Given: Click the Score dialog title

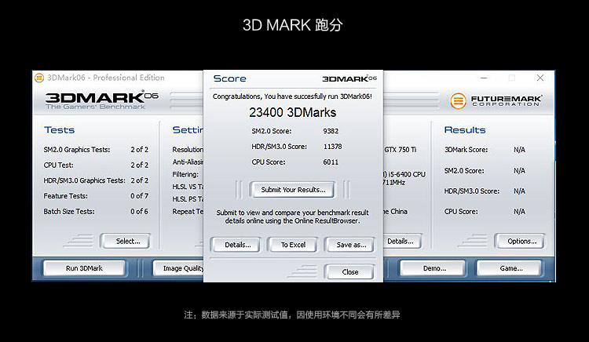Looking at the screenshot, I should pyautogui.click(x=229, y=78).
